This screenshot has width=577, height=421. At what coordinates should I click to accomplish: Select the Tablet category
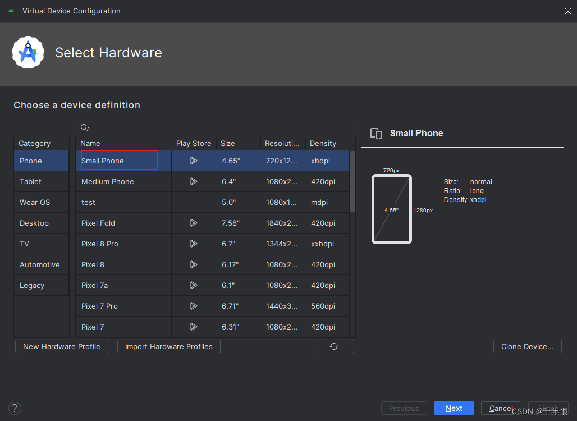click(x=41, y=181)
